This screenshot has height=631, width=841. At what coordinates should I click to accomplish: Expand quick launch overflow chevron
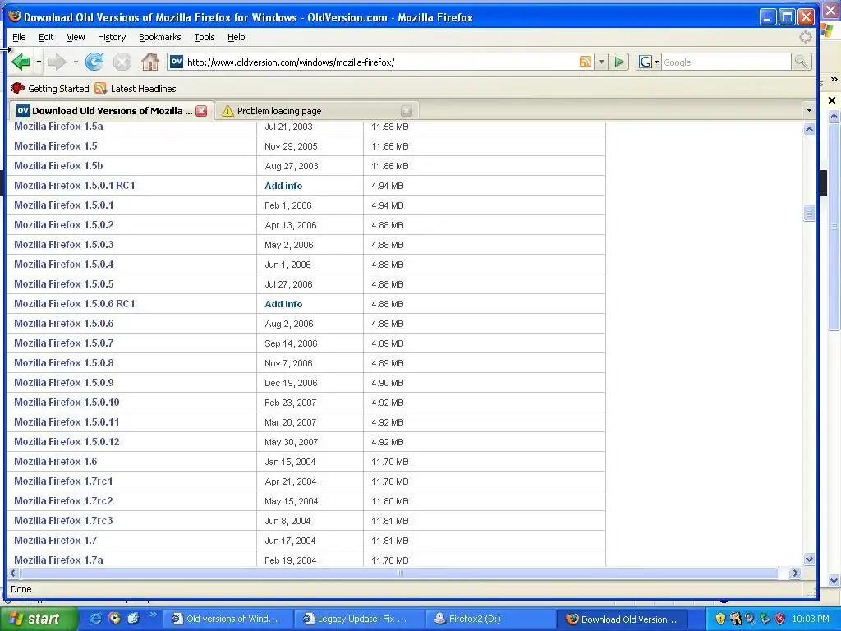click(x=152, y=615)
